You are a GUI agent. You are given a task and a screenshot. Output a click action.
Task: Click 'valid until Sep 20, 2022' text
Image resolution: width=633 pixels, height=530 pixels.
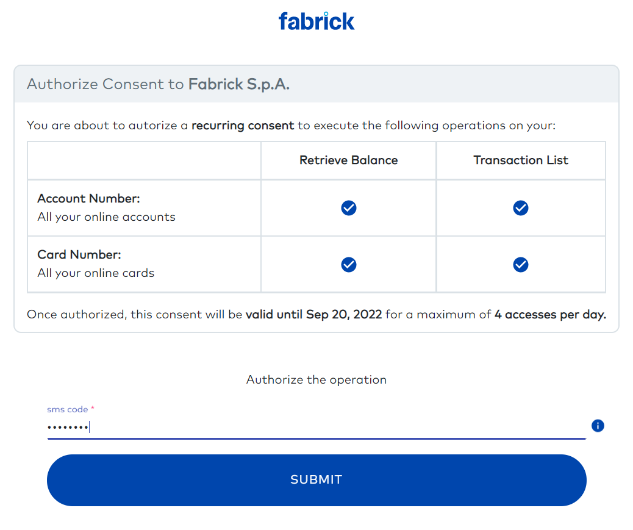click(x=313, y=315)
